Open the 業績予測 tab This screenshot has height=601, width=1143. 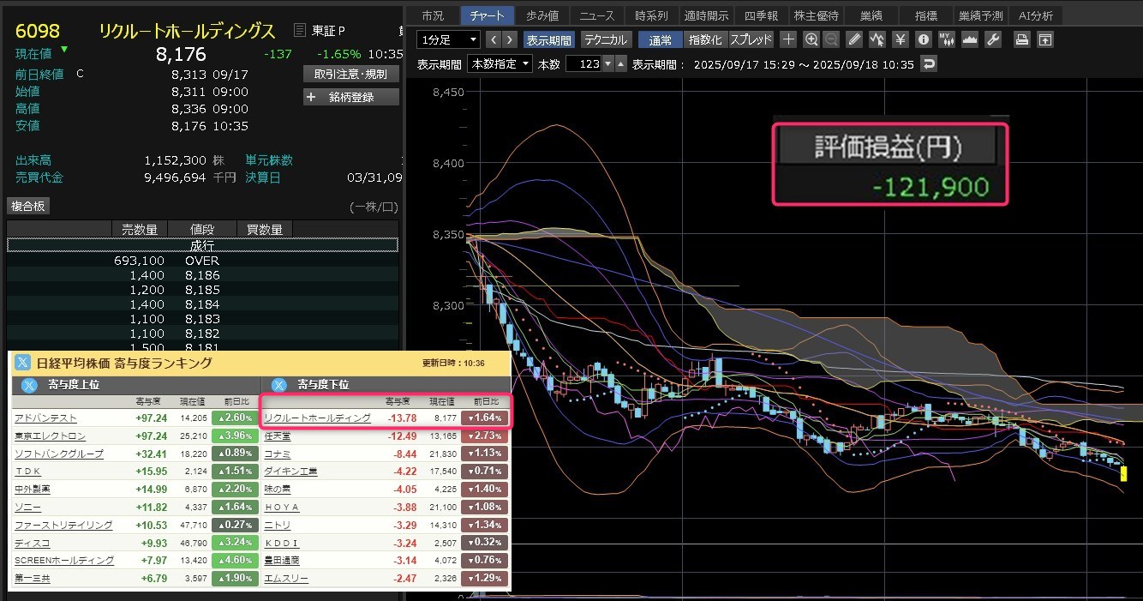(x=979, y=15)
